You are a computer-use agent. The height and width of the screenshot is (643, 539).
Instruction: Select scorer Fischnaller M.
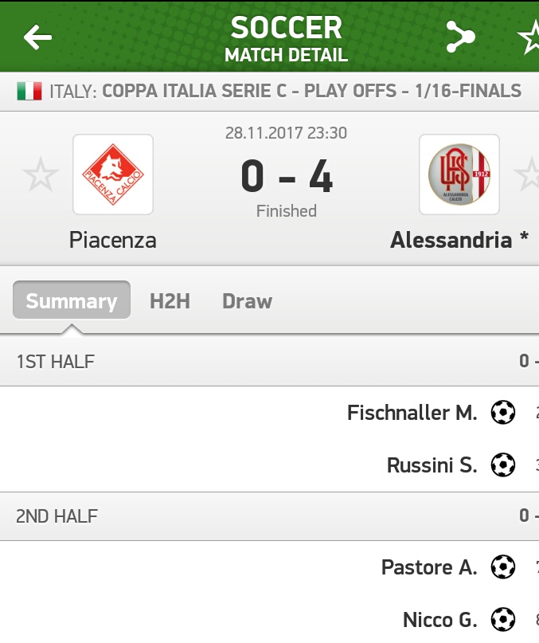pyautogui.click(x=412, y=413)
